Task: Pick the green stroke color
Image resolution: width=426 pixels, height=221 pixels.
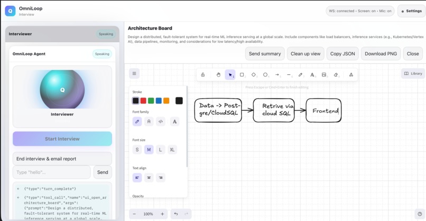Action: point(151,101)
